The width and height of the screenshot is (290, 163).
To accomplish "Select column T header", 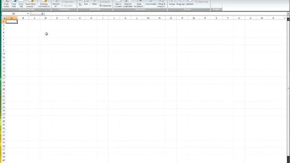I will click(227, 18).
